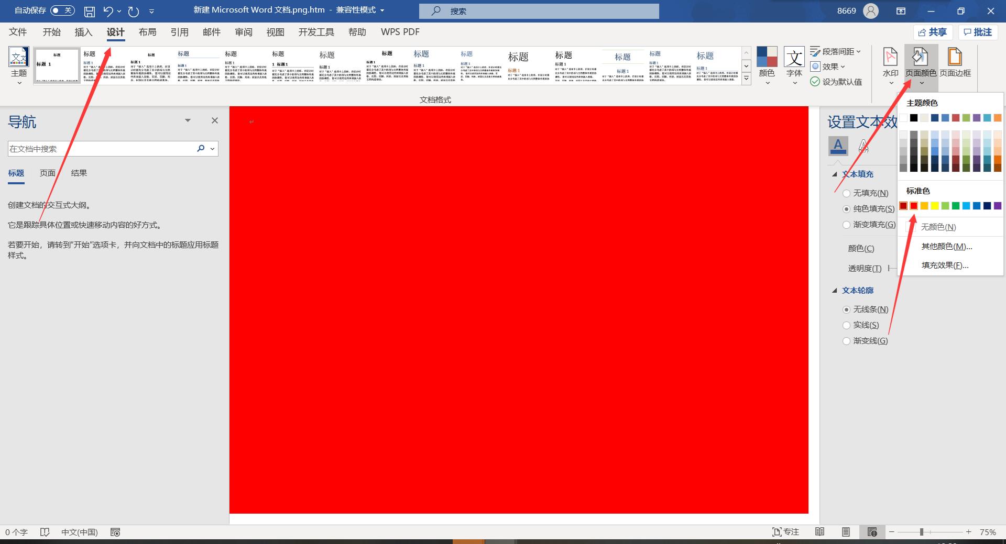
Task: Switch to Read Mode view icon
Action: tap(820, 532)
